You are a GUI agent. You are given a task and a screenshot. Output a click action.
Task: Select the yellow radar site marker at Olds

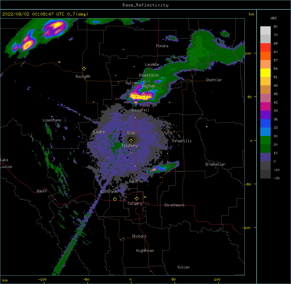pyautogui.click(x=131, y=140)
